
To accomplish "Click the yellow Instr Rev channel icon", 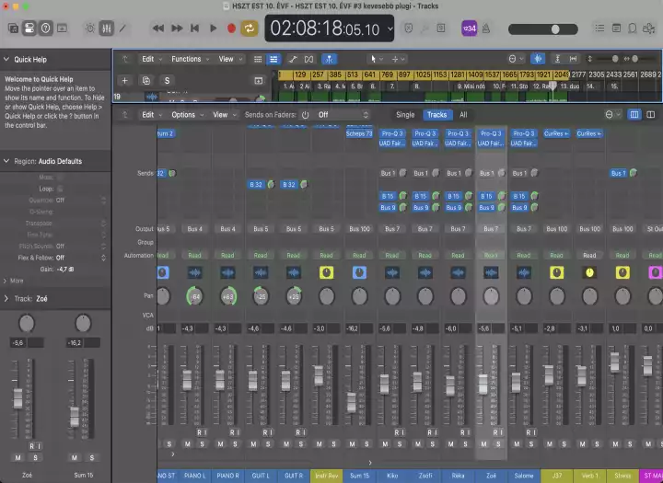I will [327, 273].
